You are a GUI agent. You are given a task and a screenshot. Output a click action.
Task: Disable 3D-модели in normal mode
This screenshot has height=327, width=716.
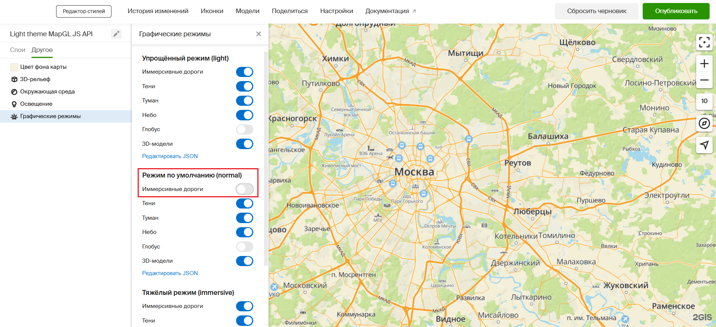(245, 261)
